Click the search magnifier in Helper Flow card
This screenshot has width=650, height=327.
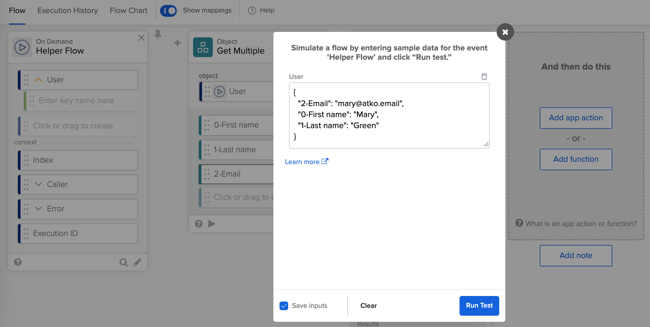tap(124, 262)
